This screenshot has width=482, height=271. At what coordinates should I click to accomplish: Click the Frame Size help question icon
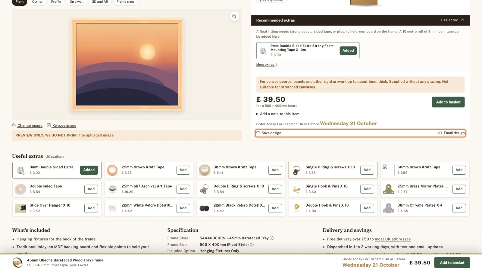[252, 245]
